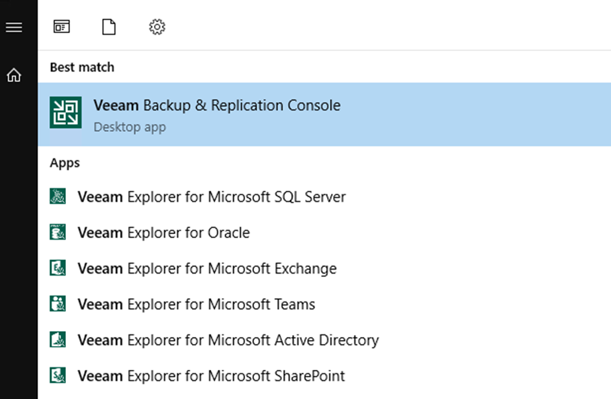
Task: Click the SQL Server explorer icon
Action: click(x=58, y=197)
